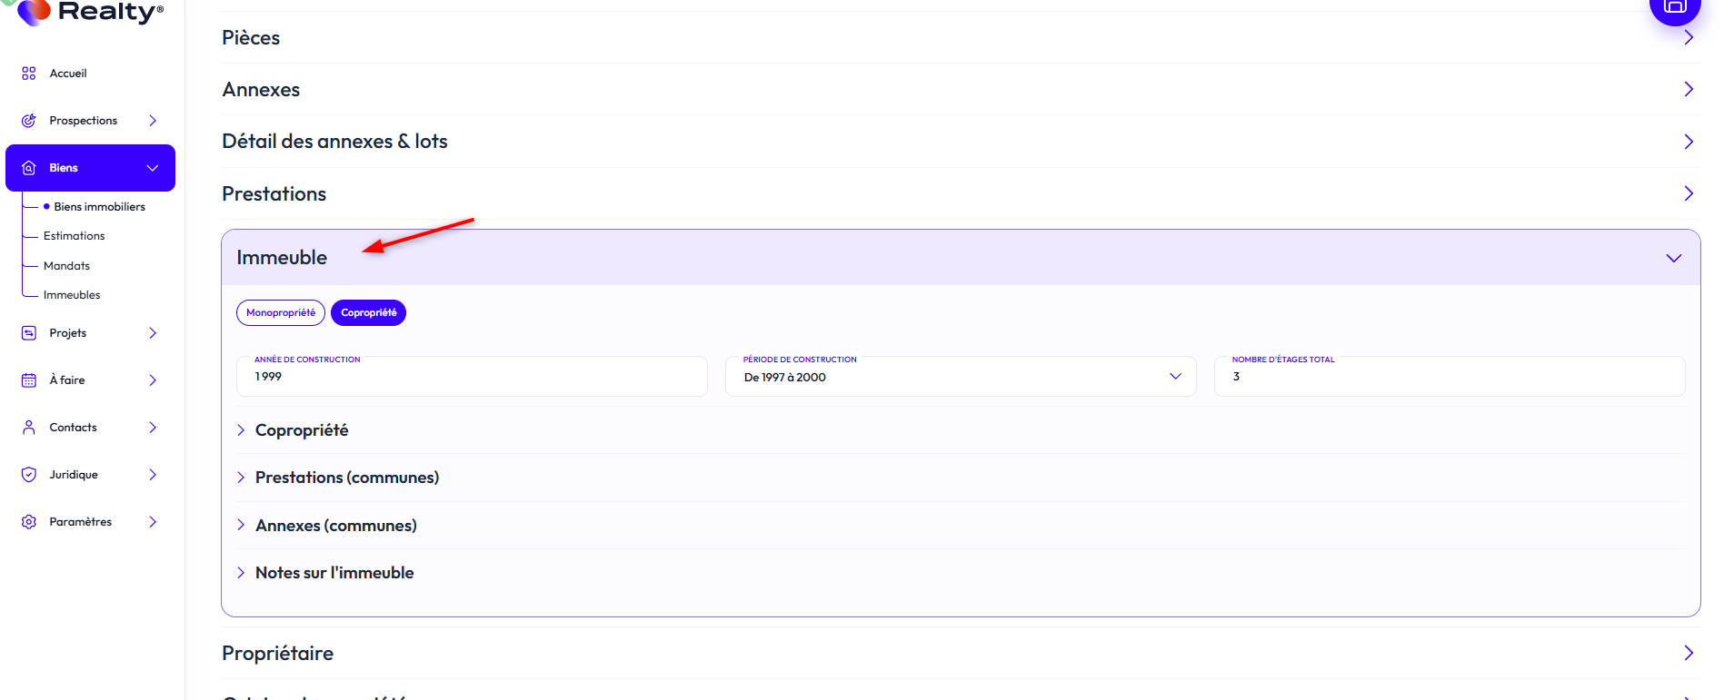Click the Accueil grid icon in sidebar
This screenshot has height=700, width=1734.
click(x=29, y=74)
